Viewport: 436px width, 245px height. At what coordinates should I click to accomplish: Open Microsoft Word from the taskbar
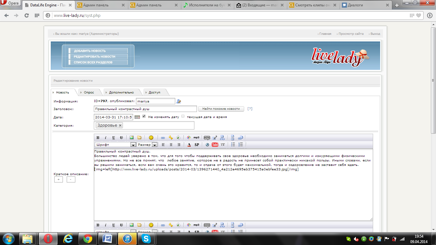click(107, 239)
